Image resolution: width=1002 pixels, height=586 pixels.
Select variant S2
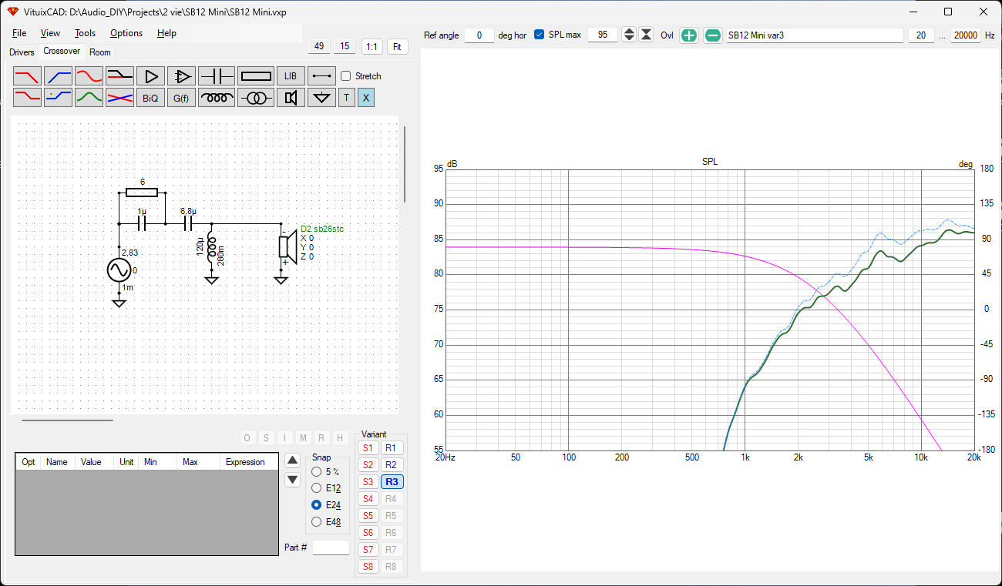[368, 465]
